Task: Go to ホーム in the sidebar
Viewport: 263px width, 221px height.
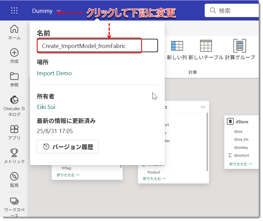Action: pyautogui.click(x=14, y=32)
